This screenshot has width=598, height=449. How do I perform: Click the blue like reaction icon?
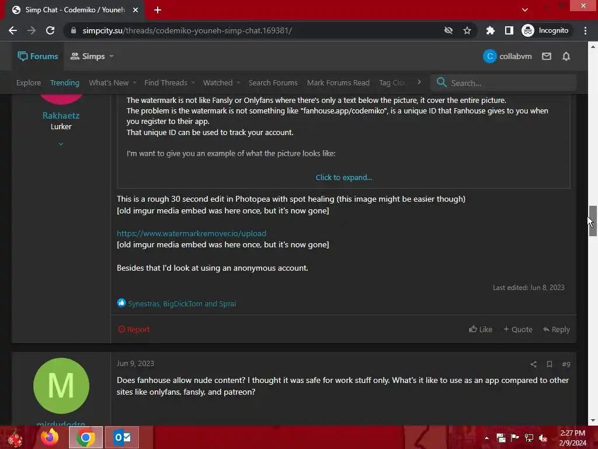point(121,303)
